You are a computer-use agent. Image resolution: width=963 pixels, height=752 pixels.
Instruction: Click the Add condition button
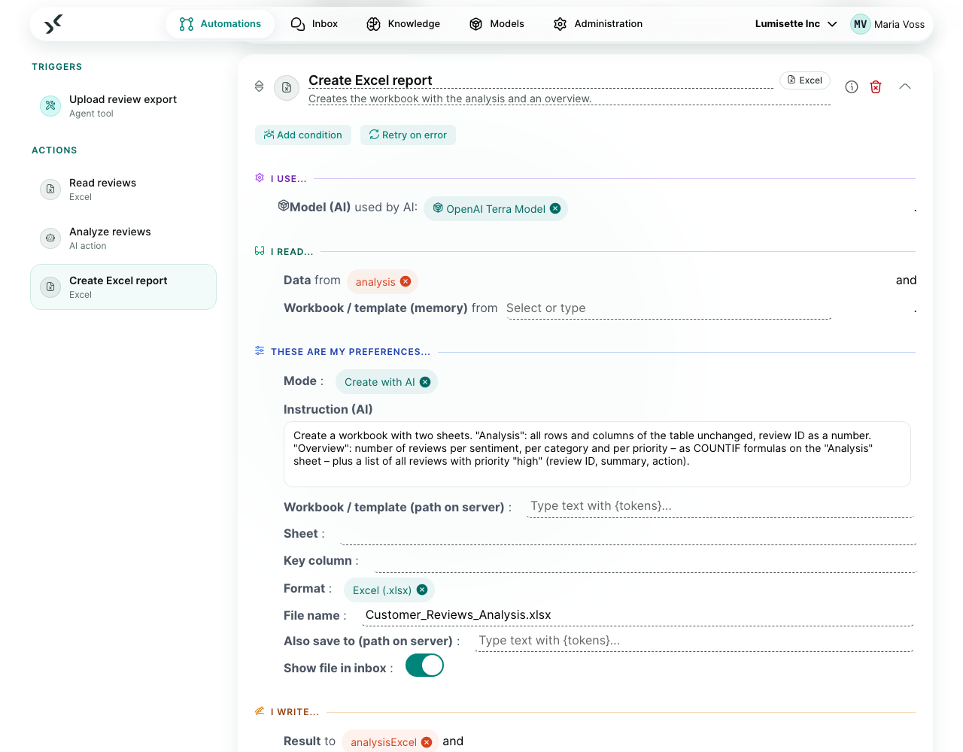point(303,135)
